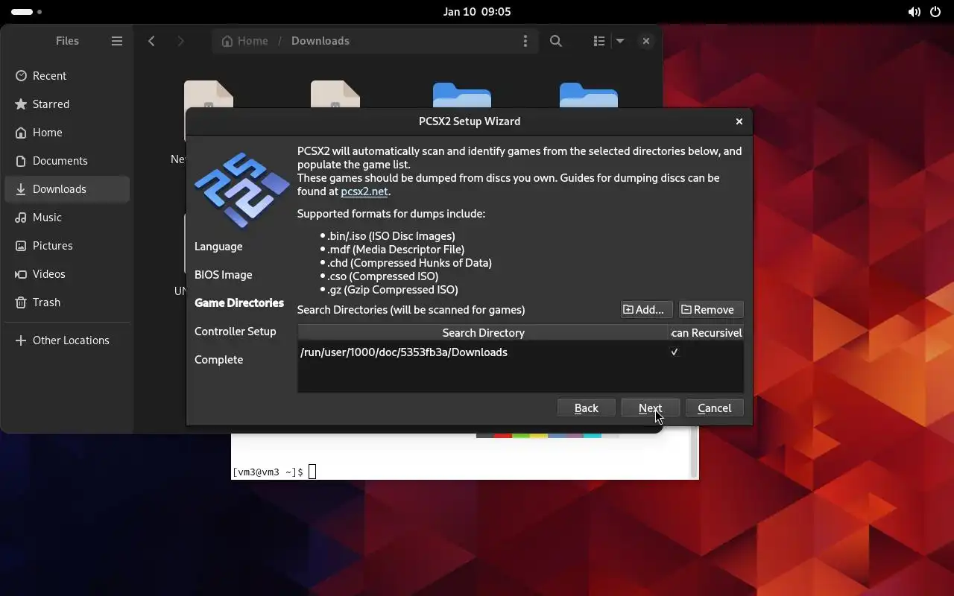Search files with the magnifier icon
The image size is (954, 596).
[556, 41]
